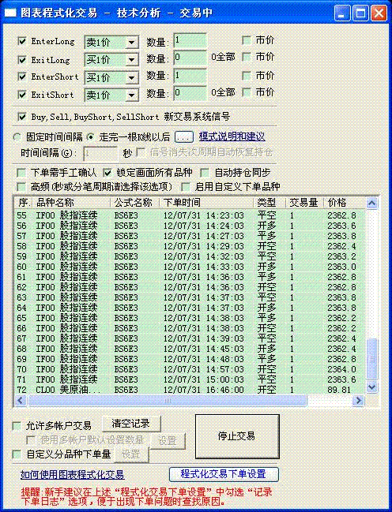Image resolution: width=392 pixels, height=512 pixels.
Task: Enable 市价 checkbox for EnterLong row
Action: pos(247,40)
